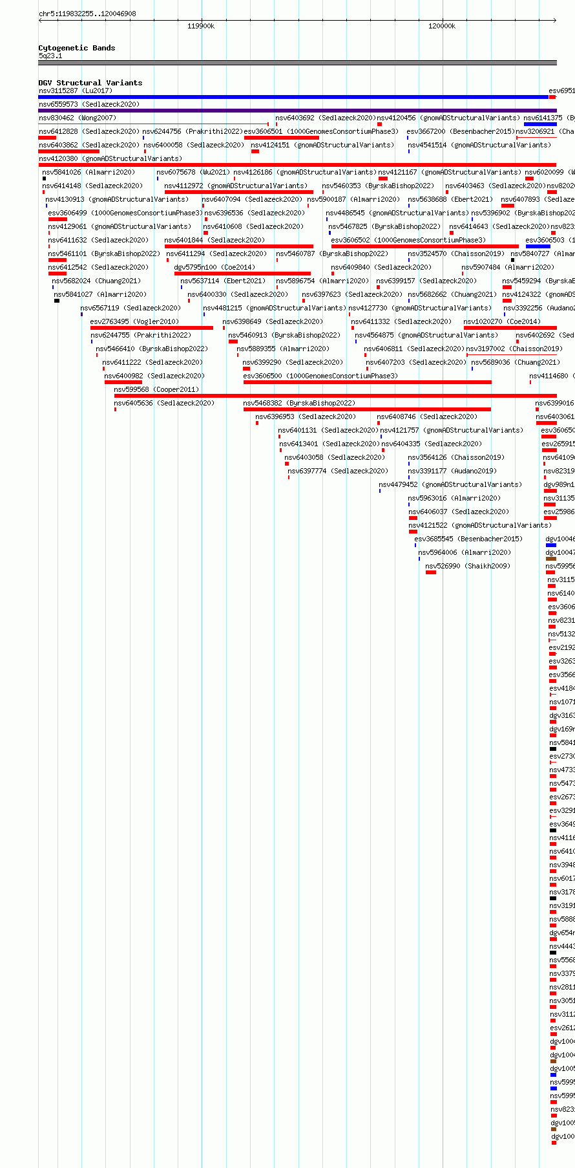
Task: Click the purple bar under nsv6559573
Action: click(297, 111)
